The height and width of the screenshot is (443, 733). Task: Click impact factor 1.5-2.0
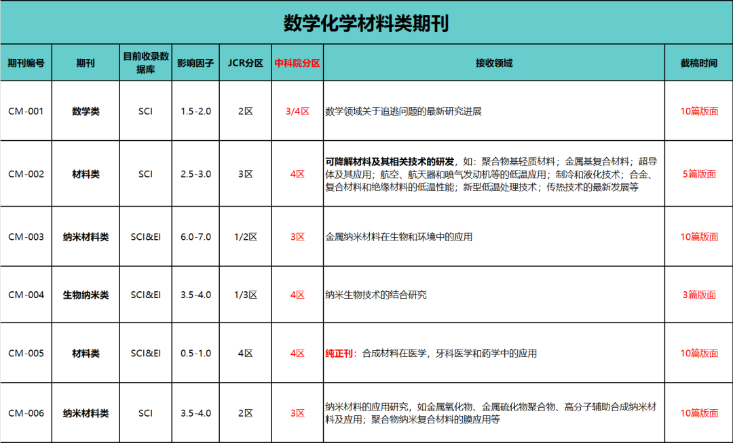click(x=195, y=111)
